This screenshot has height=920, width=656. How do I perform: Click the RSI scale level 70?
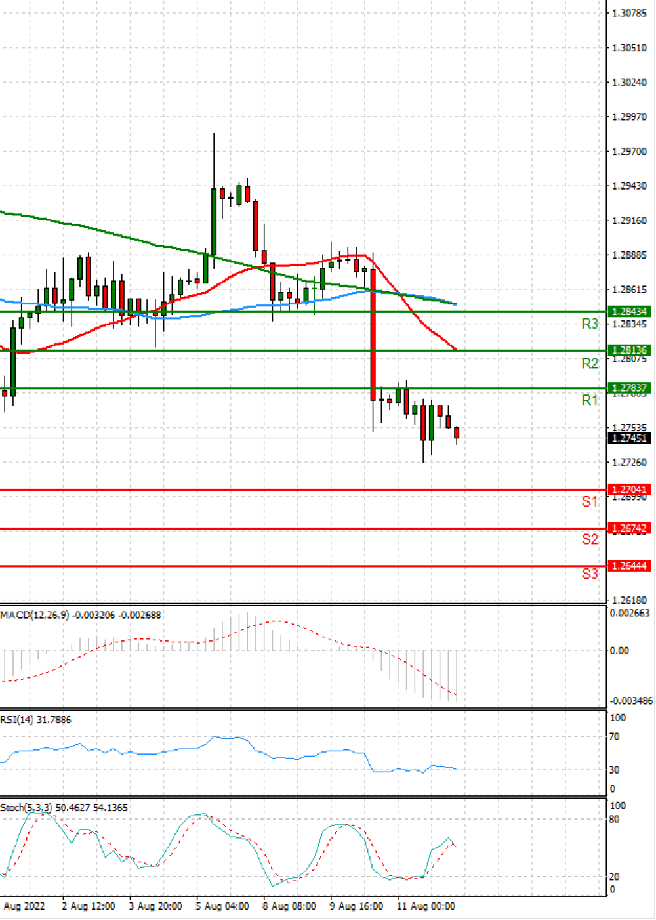click(x=614, y=737)
